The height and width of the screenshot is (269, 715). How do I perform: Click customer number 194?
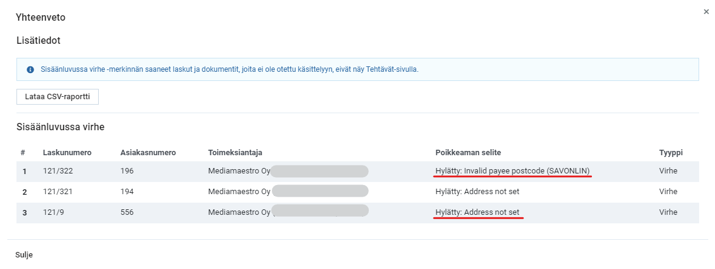127,192
